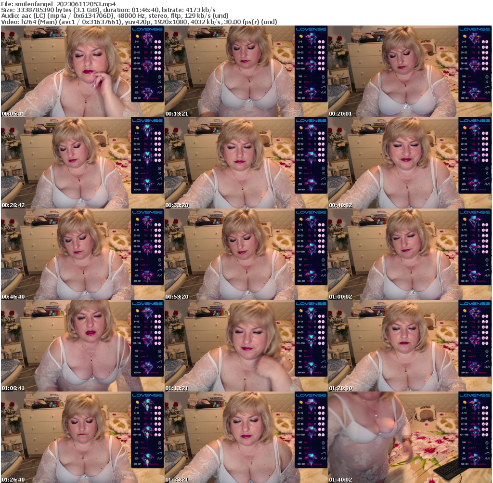The width and height of the screenshot is (493, 483).
Task: Toggle the 56~99 tier vibration indicator
Action: click(156, 63)
